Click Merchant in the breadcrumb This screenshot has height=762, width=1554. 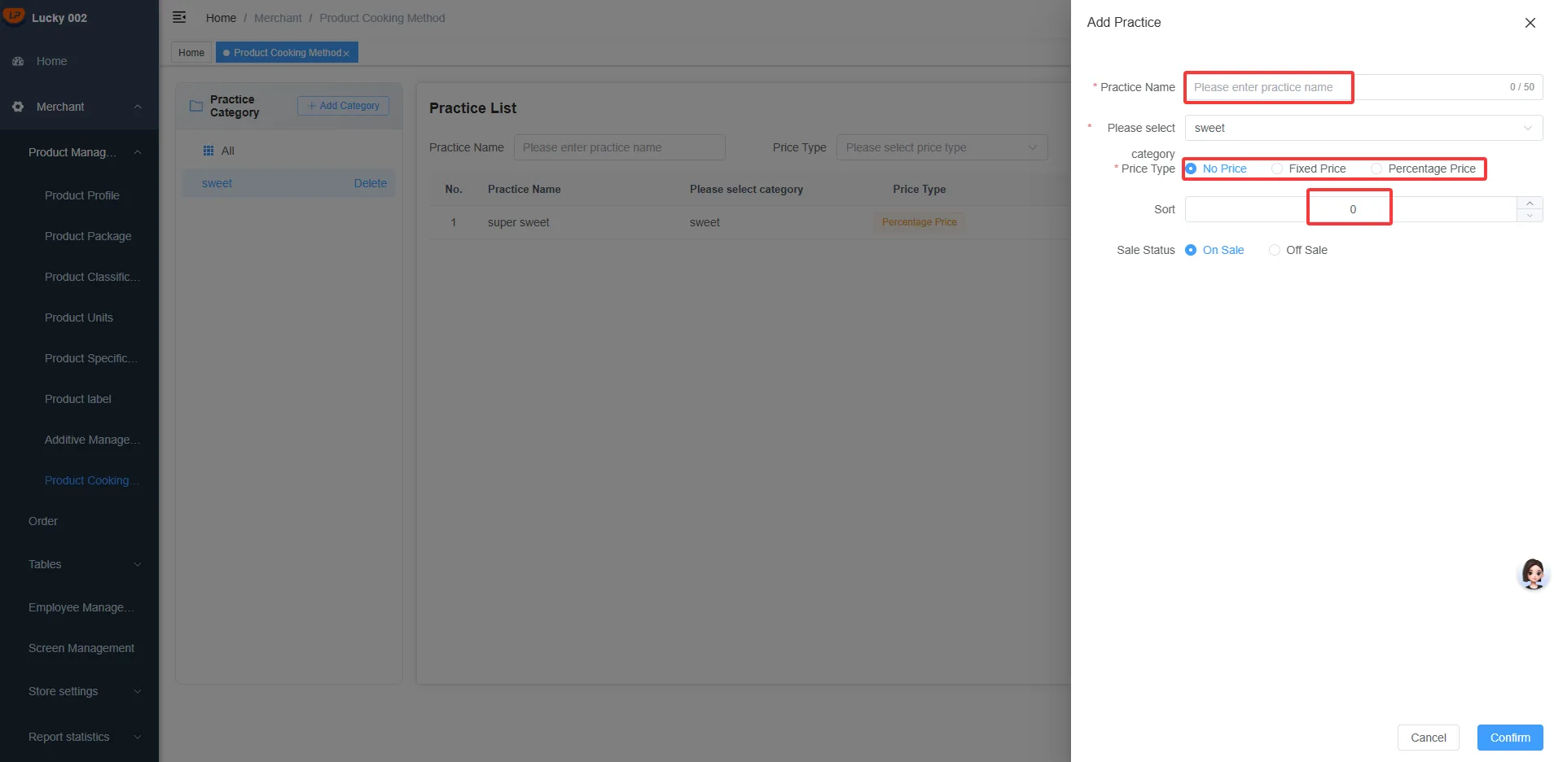[278, 18]
